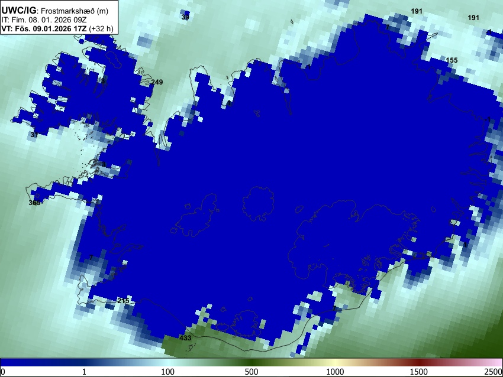Click the 'VT: Fös. 09.01.2026 17Z' valid time
The height and width of the screenshot is (377, 503).
(x=44, y=28)
